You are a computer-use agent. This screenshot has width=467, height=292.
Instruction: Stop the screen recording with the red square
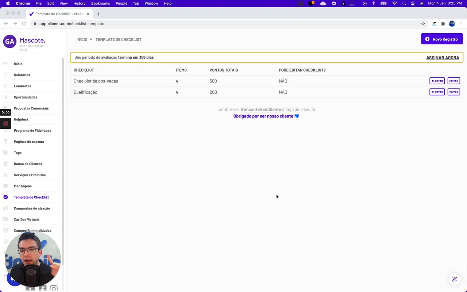click(5, 123)
